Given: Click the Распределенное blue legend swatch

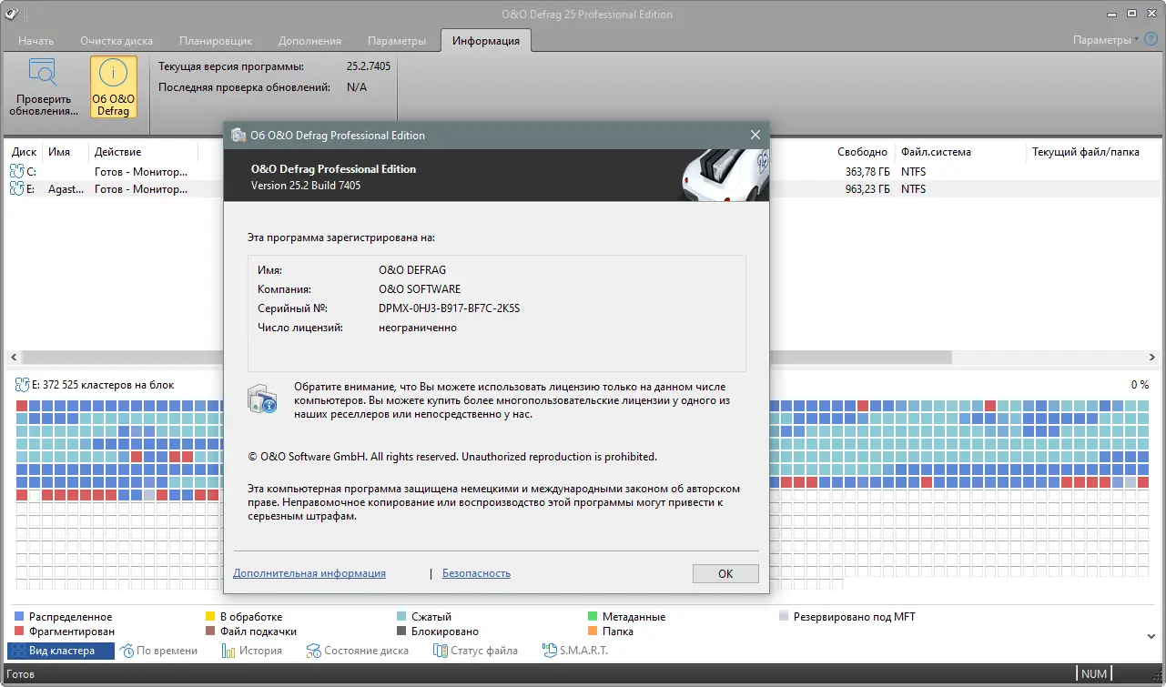Looking at the screenshot, I should click(19, 617).
